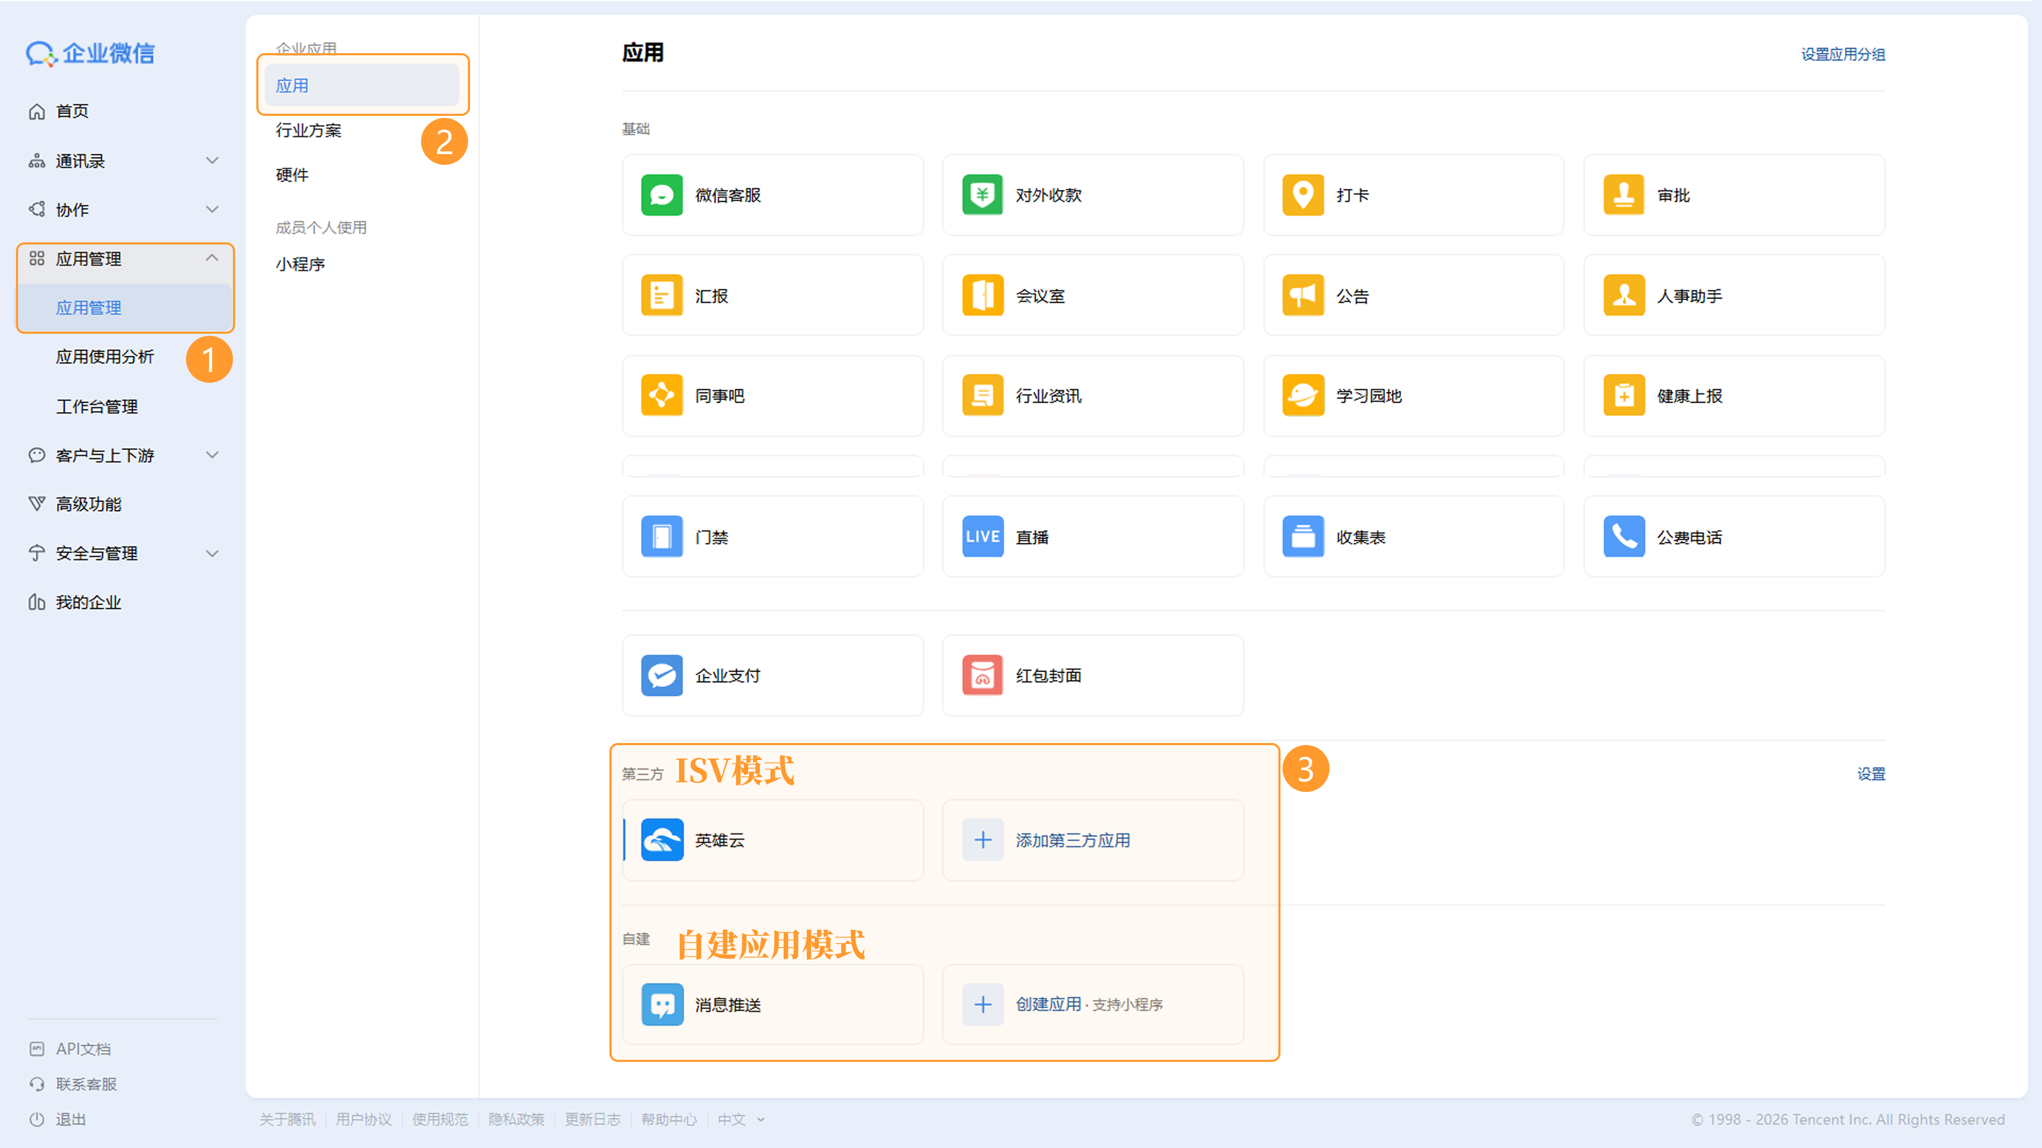Switch to the 应用 sub-navigation item
Viewport: 2042px width, 1148px height.
pos(362,86)
